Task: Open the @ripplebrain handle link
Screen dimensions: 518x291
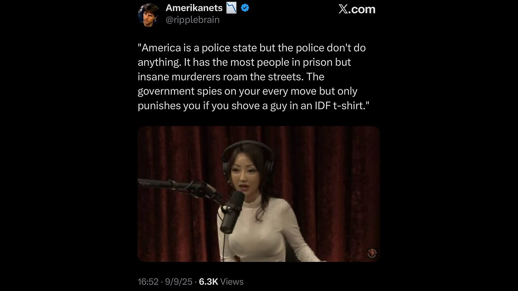Action: 193,19
